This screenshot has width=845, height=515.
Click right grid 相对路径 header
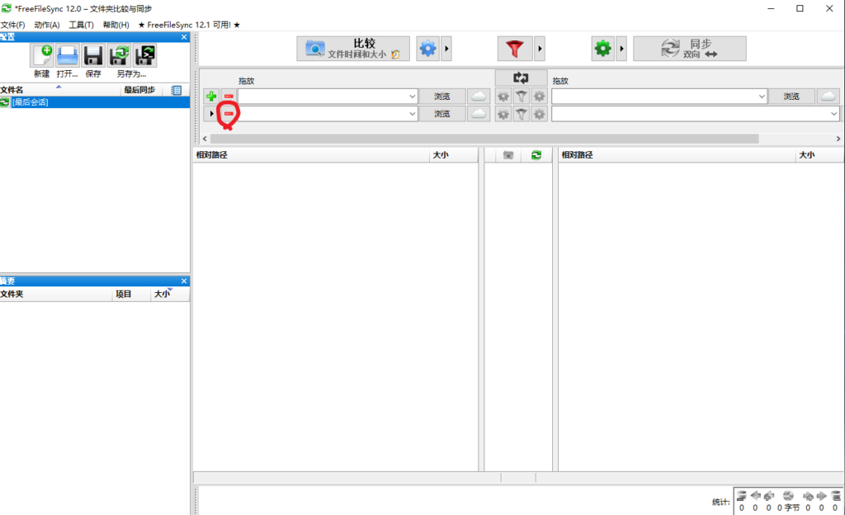(677, 155)
